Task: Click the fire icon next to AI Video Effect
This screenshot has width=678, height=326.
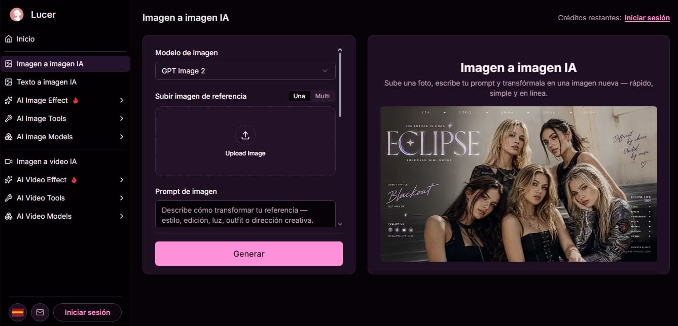Action: pos(75,180)
